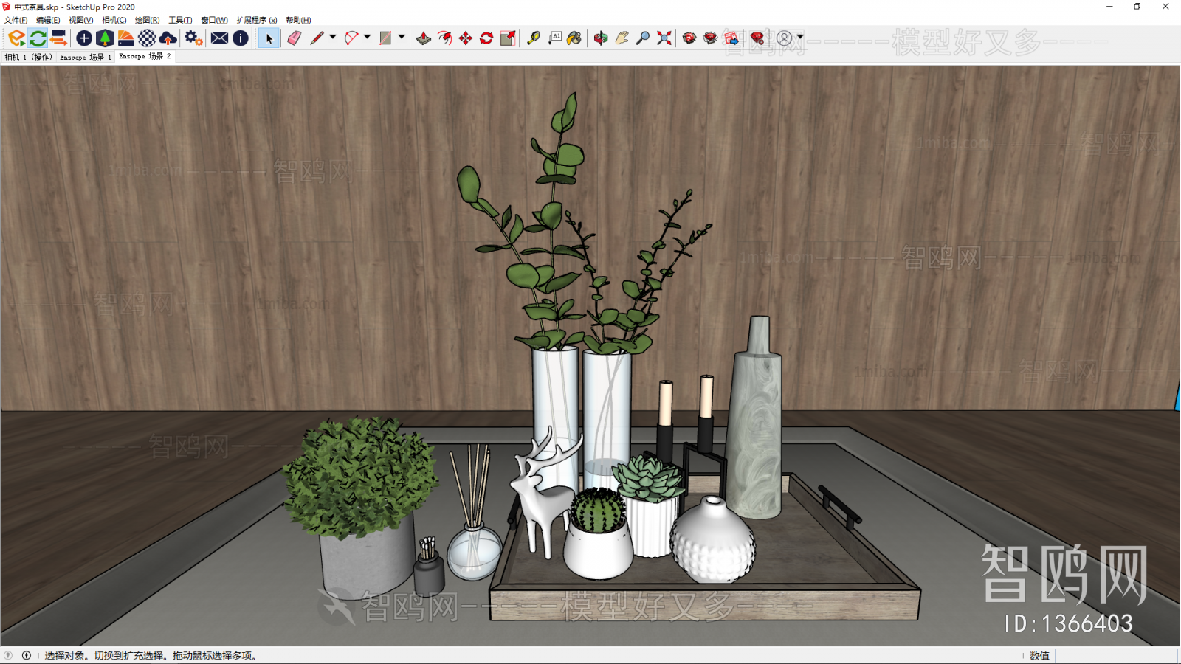1181x664 pixels.
Task: Click the checkered sphere icon
Action: (147, 38)
